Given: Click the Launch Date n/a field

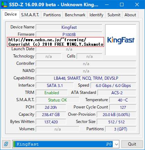Looking at the screenshot, I should click(x=69, y=49).
